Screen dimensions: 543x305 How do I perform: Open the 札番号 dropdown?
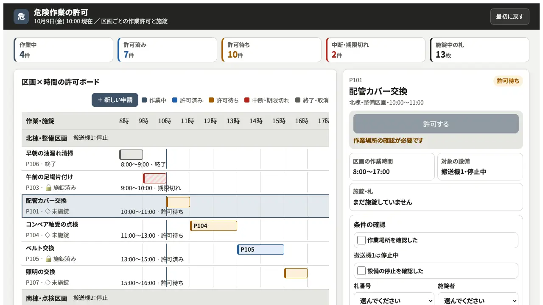(394, 300)
